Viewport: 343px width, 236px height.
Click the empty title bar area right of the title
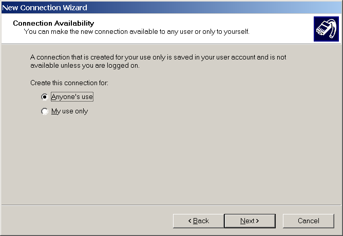(x=216, y=7)
